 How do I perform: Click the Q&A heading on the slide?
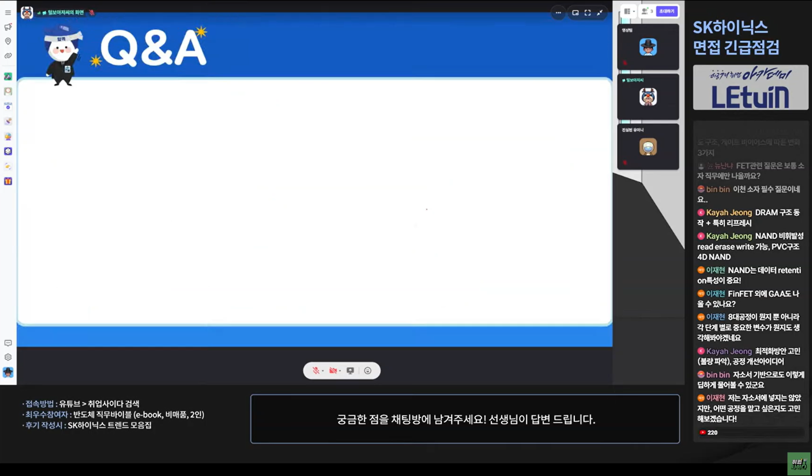click(153, 48)
